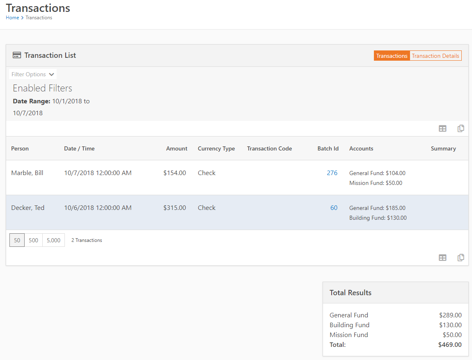The height and width of the screenshot is (360, 472).
Task: Select 50 as the page size
Action: (x=16, y=240)
